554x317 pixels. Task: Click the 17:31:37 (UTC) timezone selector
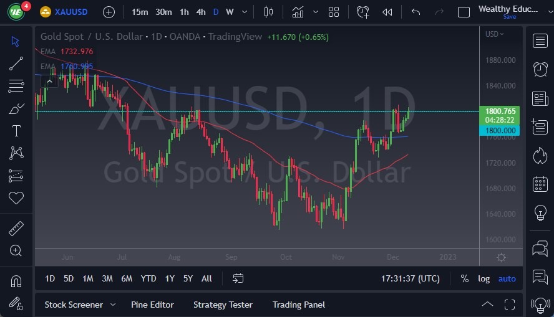pyautogui.click(x=411, y=278)
